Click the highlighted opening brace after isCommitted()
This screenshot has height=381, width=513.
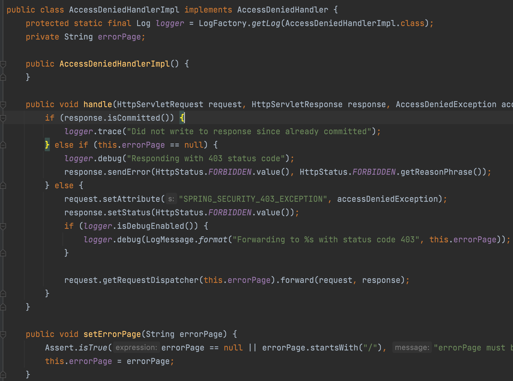tap(182, 118)
